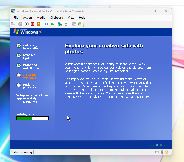The height and width of the screenshot is (162, 184).
Task: Open the Action menu
Action: [x=27, y=18]
